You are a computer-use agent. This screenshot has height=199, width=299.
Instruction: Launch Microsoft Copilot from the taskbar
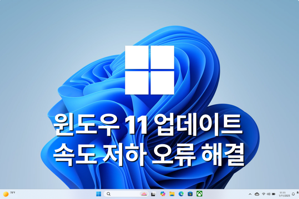[x=163, y=194]
